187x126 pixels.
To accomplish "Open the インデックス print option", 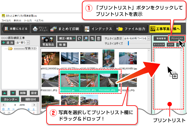I will point(98,29).
